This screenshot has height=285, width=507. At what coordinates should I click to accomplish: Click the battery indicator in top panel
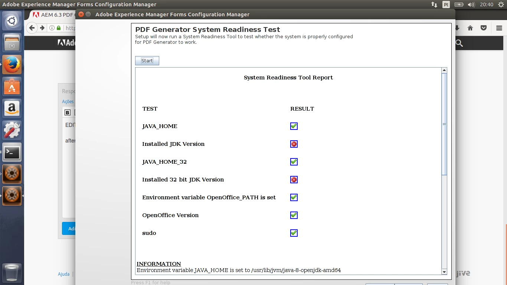click(x=459, y=4)
